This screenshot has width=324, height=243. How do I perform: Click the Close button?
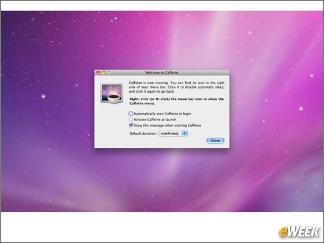215,141
